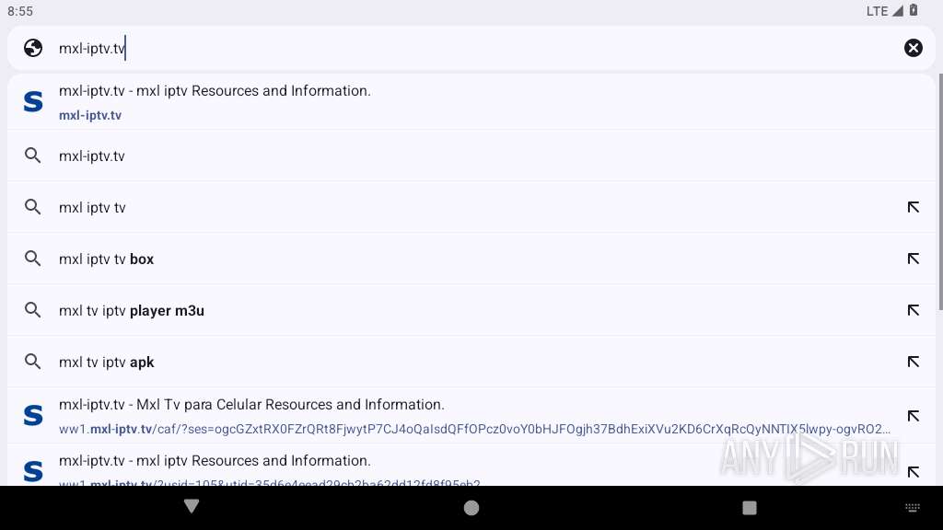The image size is (943, 530).
Task: Refine arrow for 'Mxl Tv para Celular' row
Action: tap(913, 416)
